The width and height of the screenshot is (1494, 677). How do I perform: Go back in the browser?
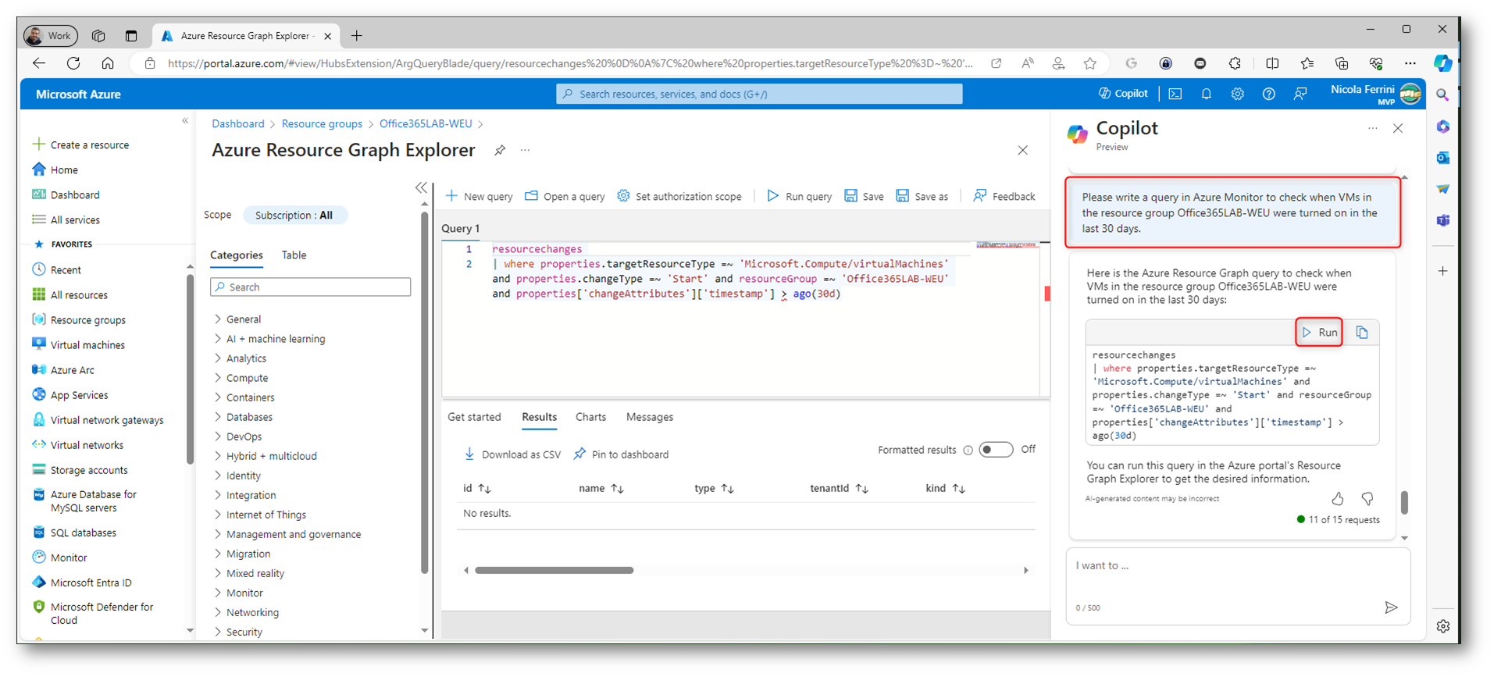[x=39, y=63]
